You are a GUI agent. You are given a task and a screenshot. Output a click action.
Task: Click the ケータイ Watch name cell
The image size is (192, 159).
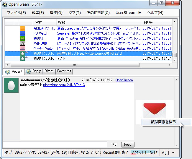click(x=44, y=48)
